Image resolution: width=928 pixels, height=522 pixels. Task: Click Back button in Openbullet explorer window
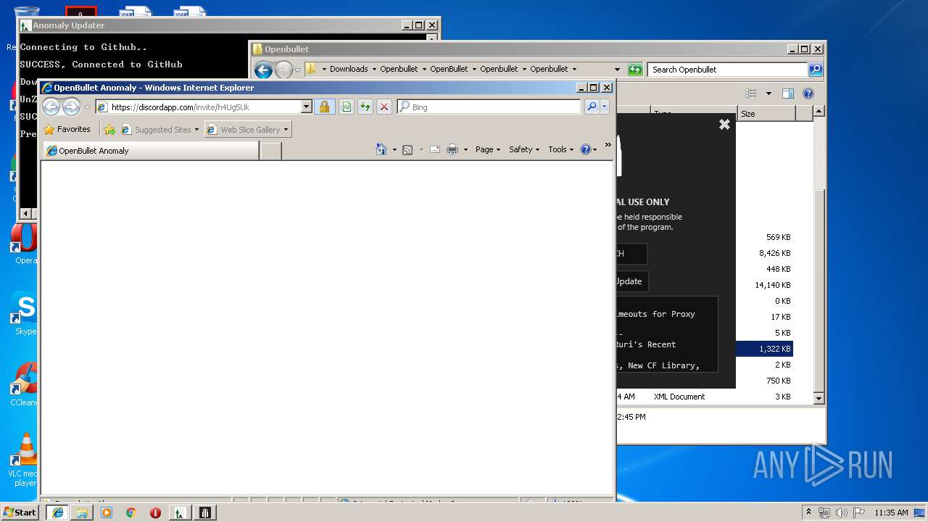click(263, 70)
